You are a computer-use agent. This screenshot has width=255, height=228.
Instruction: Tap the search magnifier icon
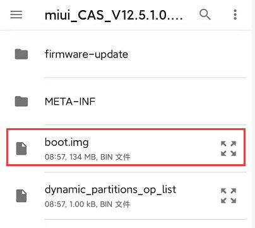pos(205,15)
